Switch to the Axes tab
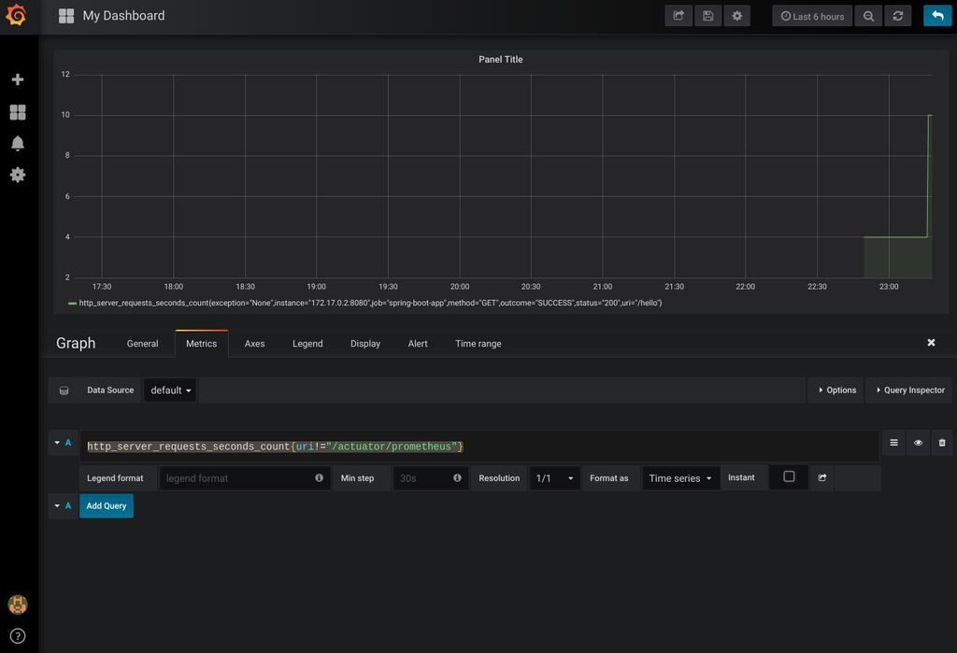 254,344
